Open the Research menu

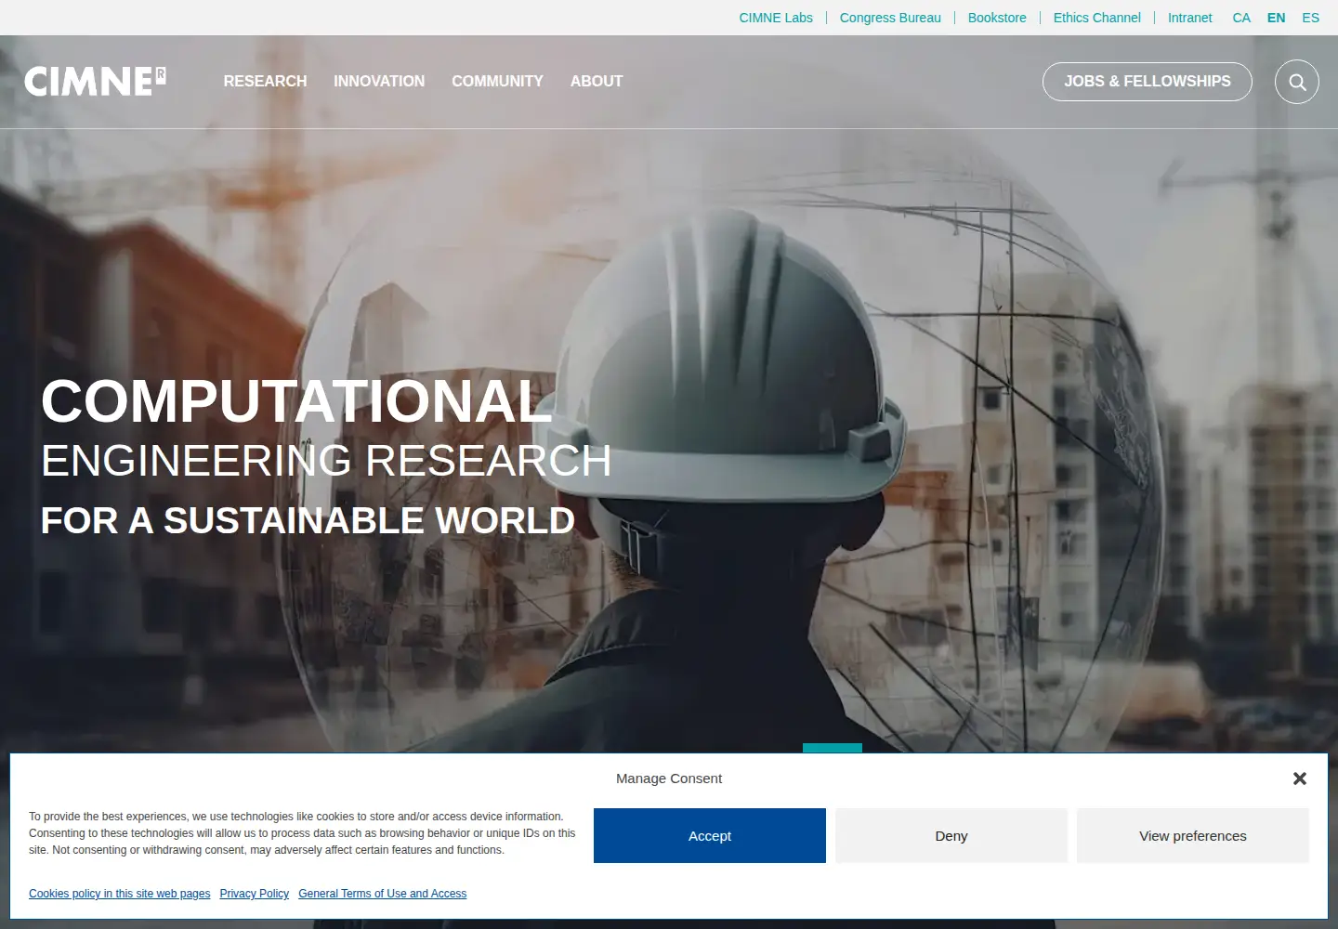click(265, 82)
